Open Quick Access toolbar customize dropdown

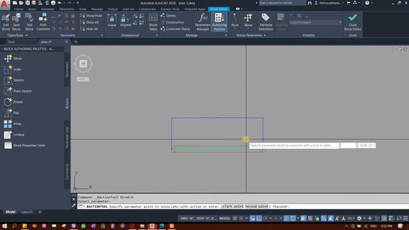click(78, 3)
